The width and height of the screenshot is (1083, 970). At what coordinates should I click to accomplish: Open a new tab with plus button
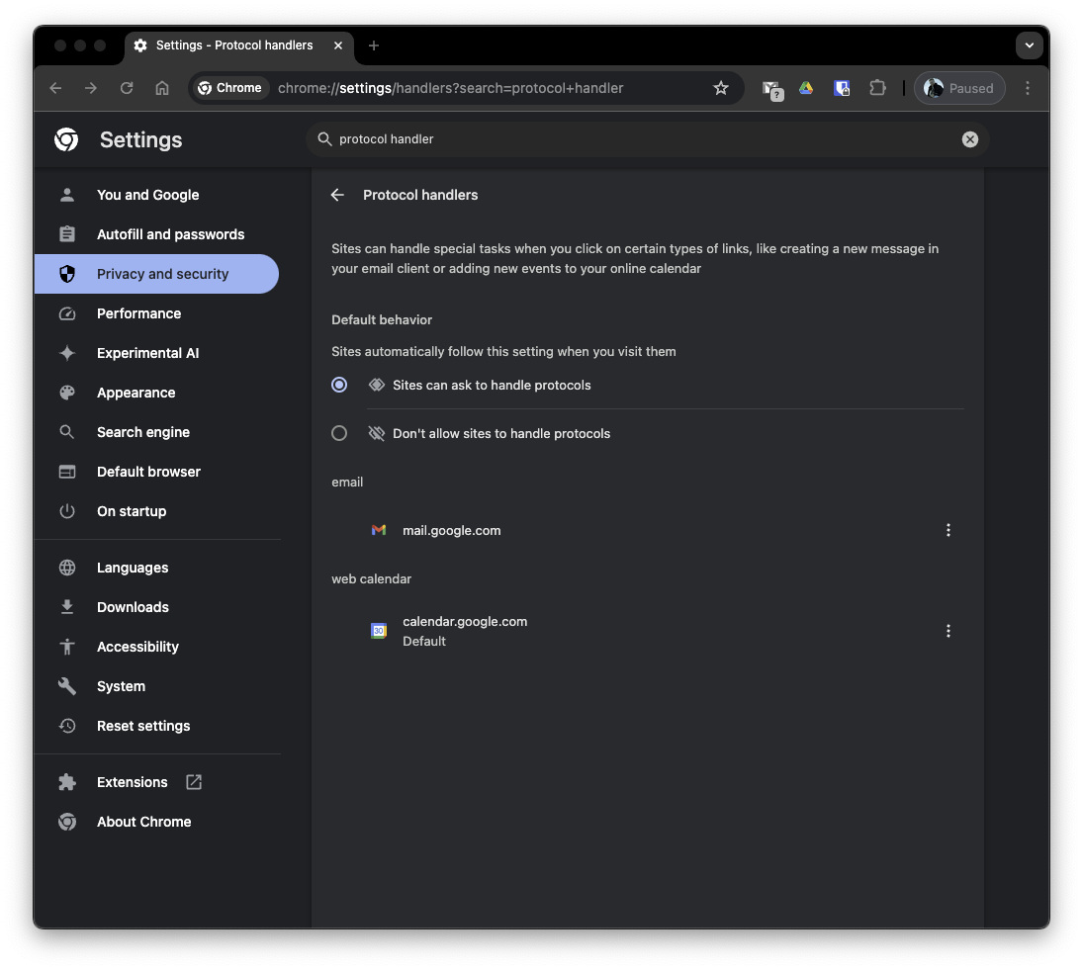374,45
